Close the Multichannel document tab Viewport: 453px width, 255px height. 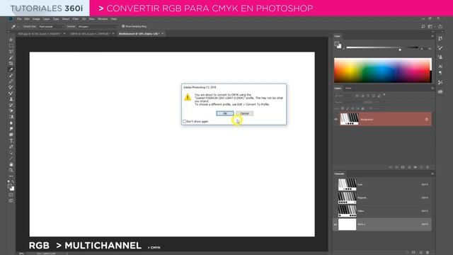click(163, 34)
